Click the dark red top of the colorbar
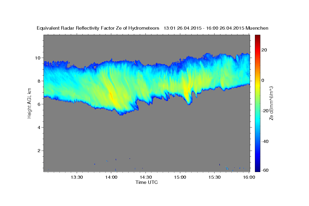The image size is (309, 206). [257, 37]
